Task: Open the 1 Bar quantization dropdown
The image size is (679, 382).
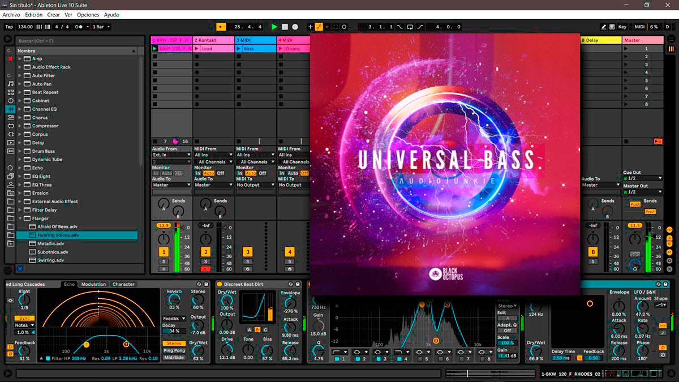Action: (x=101, y=27)
